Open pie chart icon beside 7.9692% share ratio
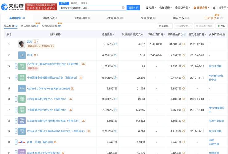The height and width of the screenshot is (154, 228). [115, 110]
